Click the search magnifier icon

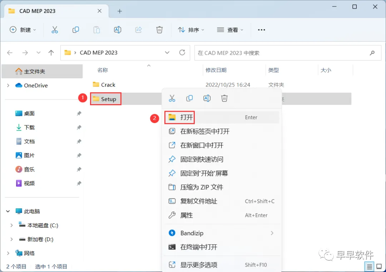pos(372,53)
